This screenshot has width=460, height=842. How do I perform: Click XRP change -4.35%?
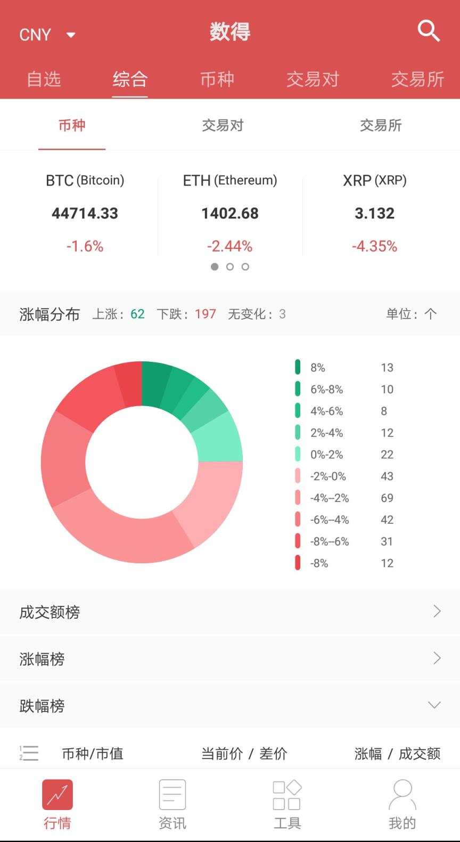tap(375, 246)
